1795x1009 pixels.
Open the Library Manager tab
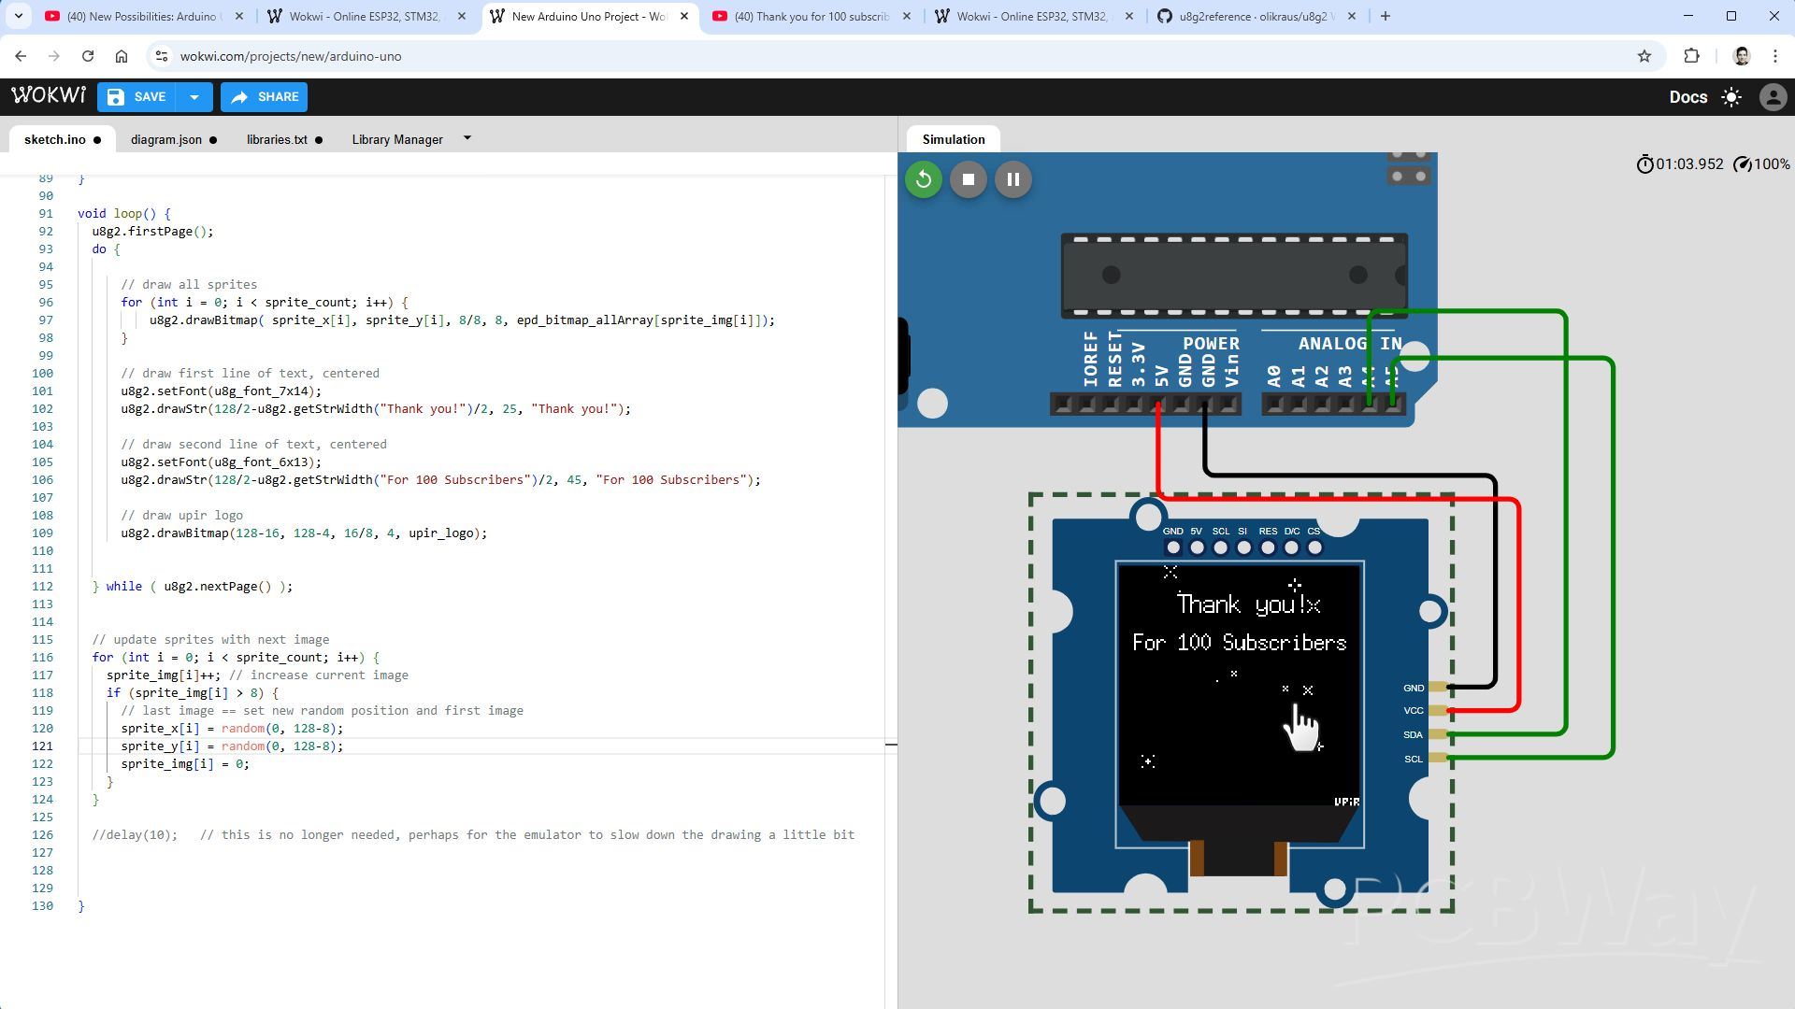396,139
